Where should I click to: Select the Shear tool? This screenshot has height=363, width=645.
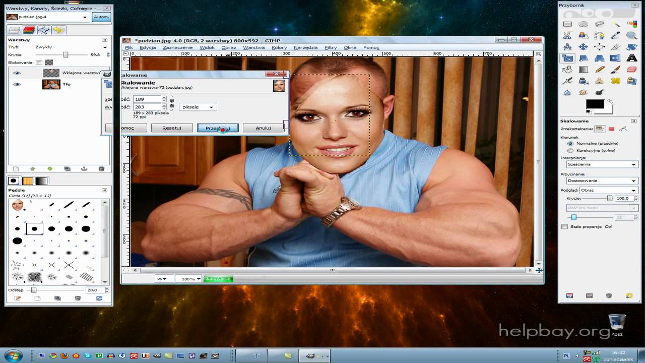(584, 58)
